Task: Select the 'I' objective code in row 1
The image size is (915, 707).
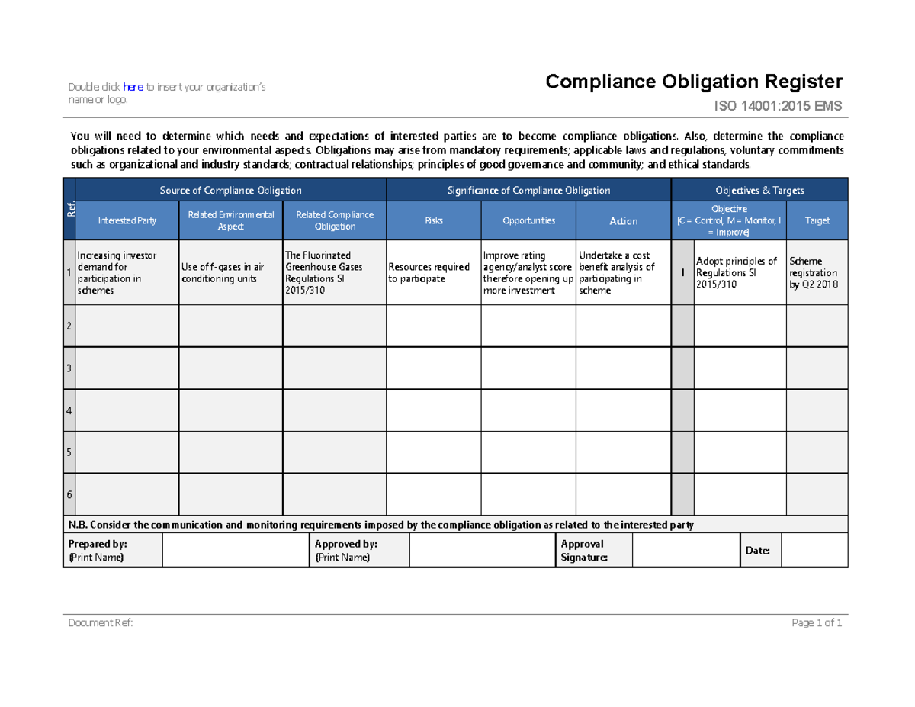Action: [681, 273]
